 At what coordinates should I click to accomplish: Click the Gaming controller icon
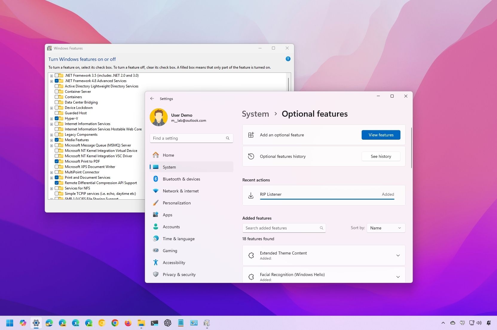[x=156, y=250]
